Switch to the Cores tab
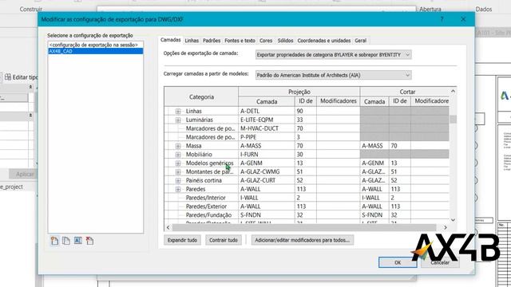 pos(266,41)
